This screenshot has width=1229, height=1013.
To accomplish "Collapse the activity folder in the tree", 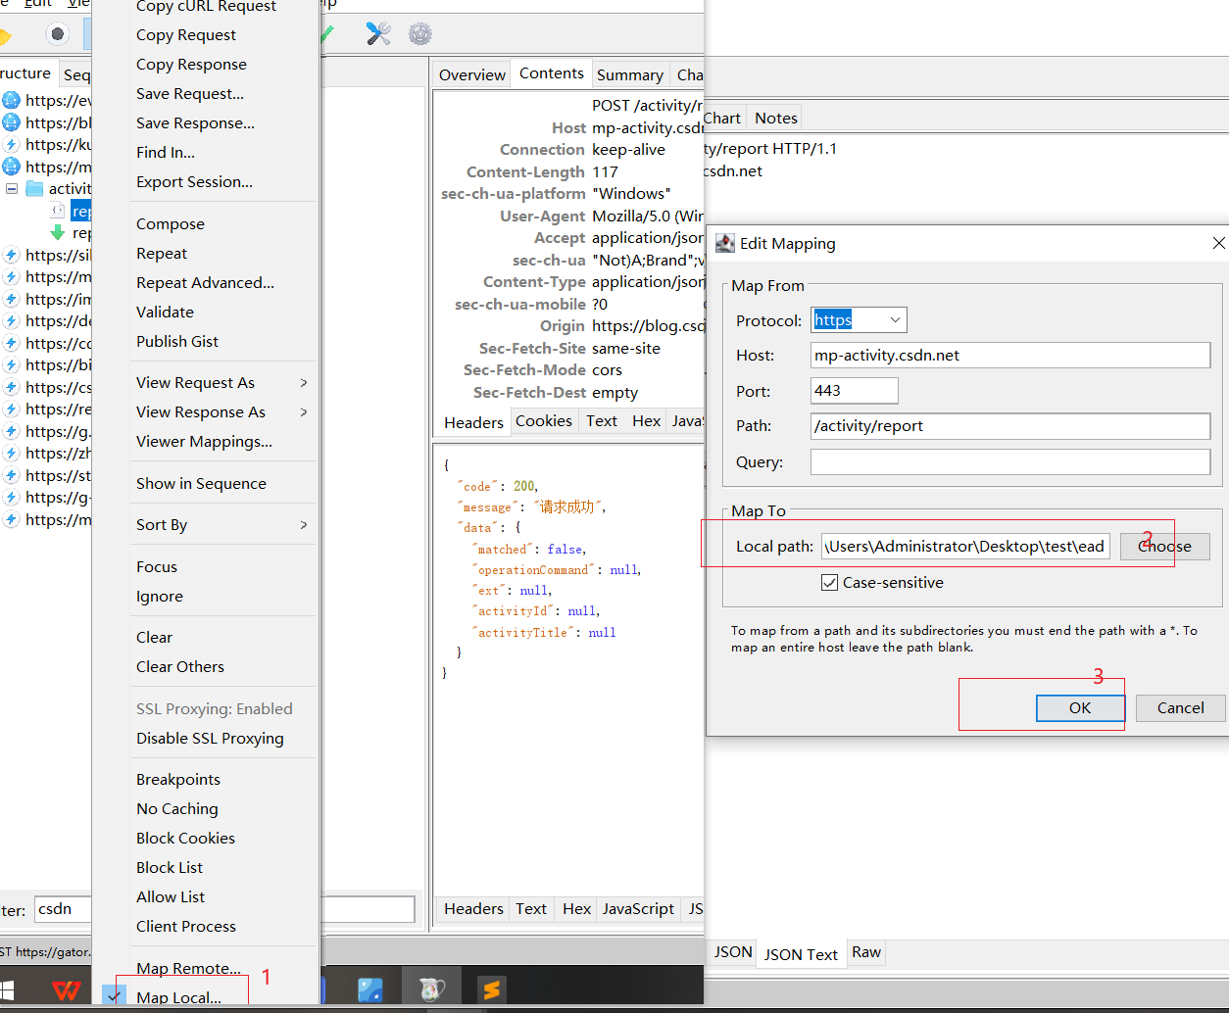I will (x=12, y=188).
